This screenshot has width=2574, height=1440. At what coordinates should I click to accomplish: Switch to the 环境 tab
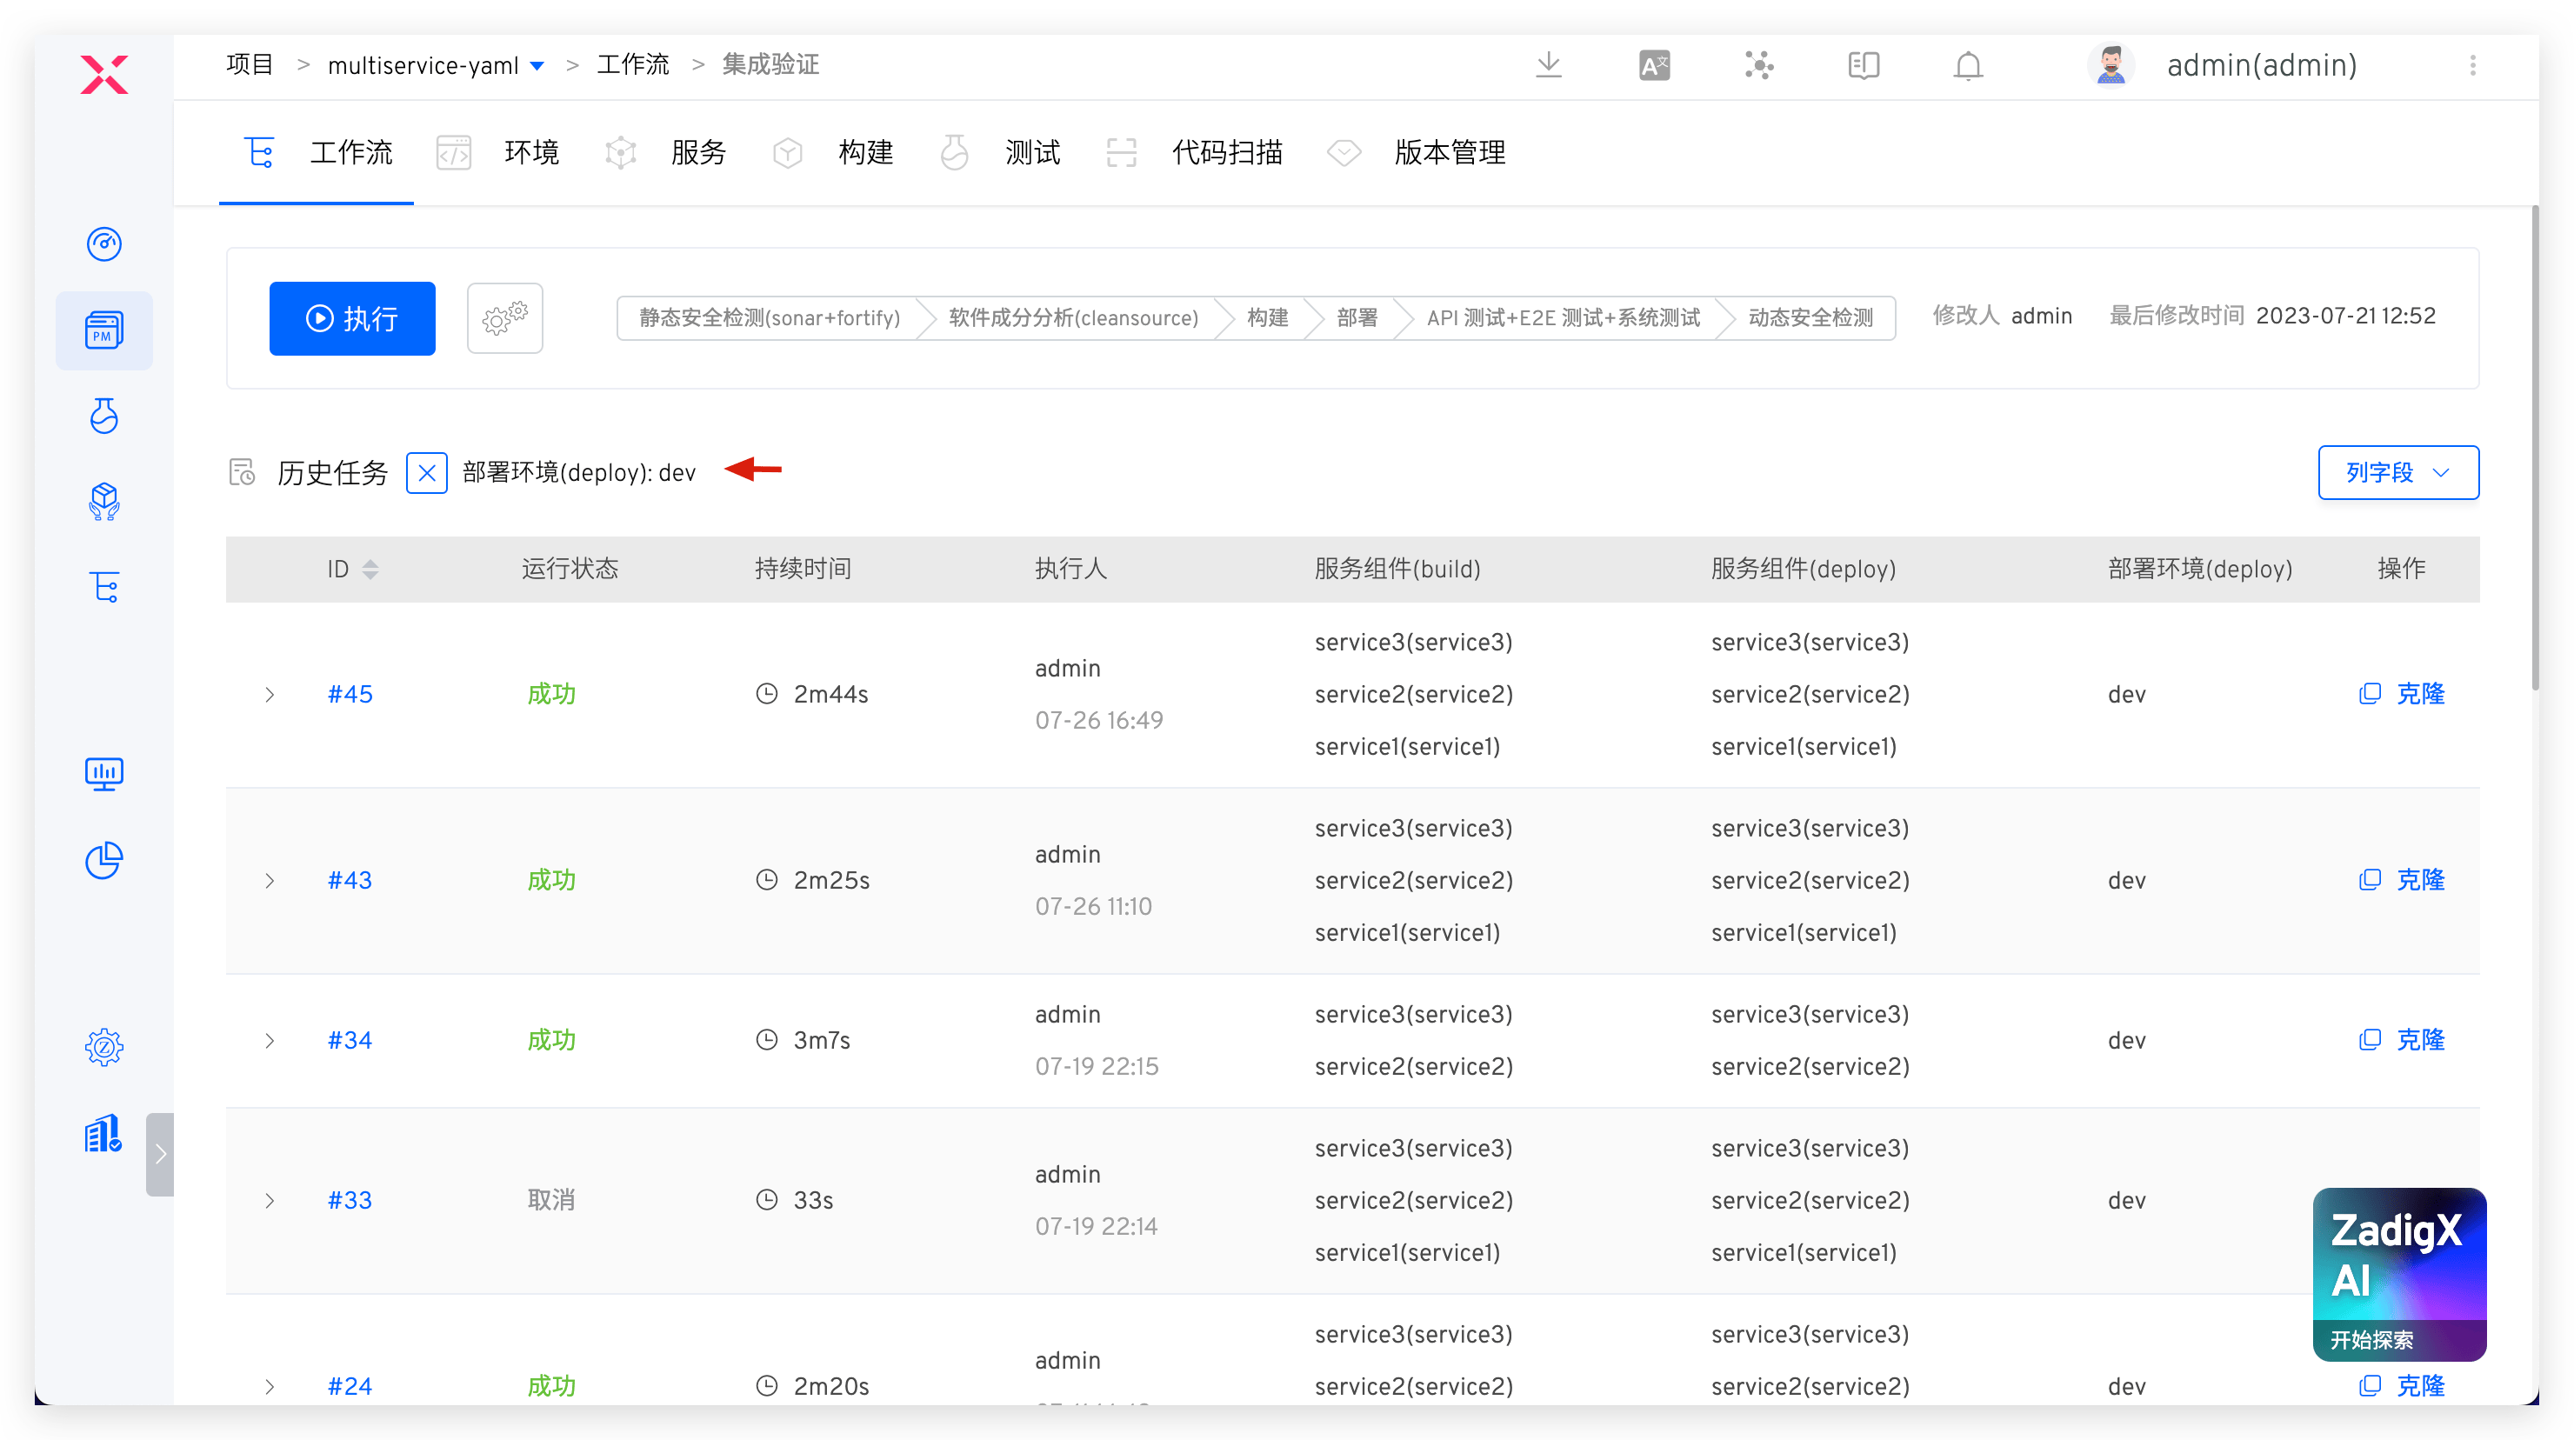point(530,153)
